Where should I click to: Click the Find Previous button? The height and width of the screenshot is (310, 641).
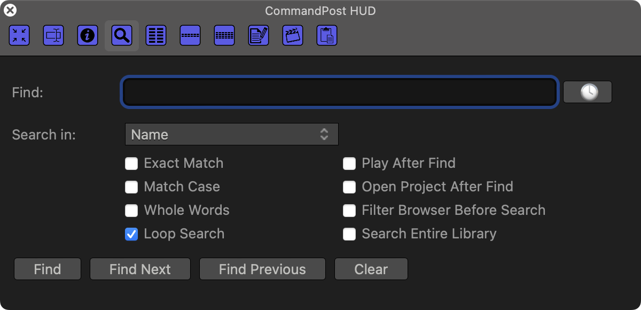262,269
